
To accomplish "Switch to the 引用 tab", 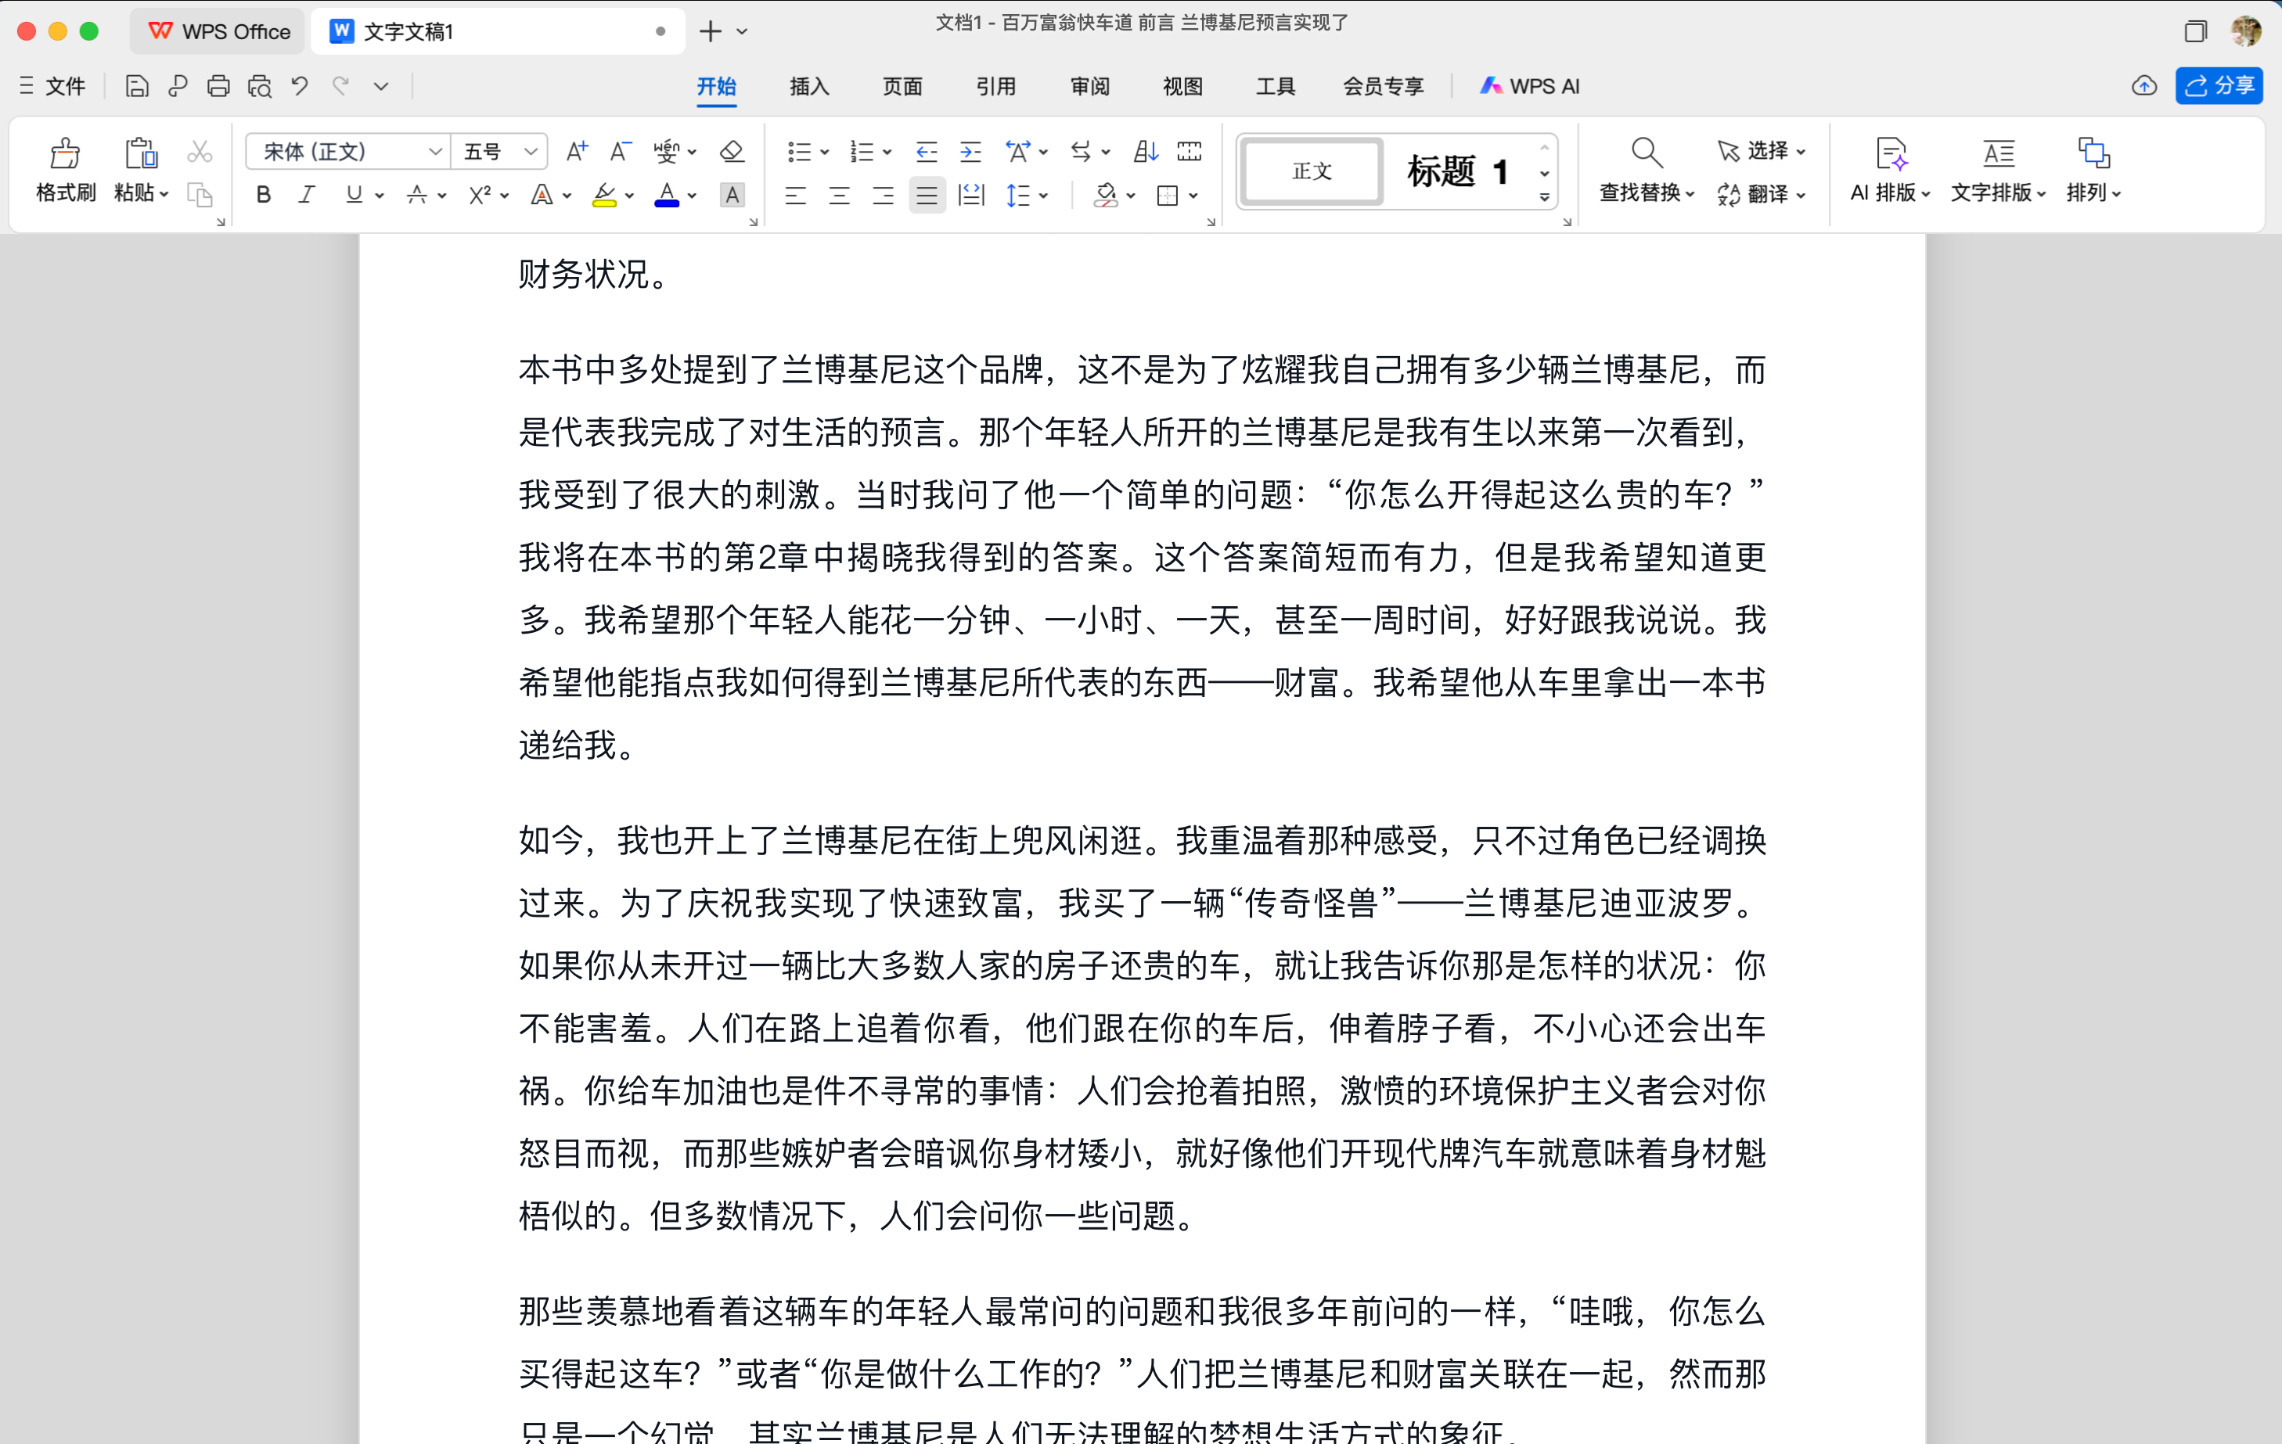I will click(996, 86).
